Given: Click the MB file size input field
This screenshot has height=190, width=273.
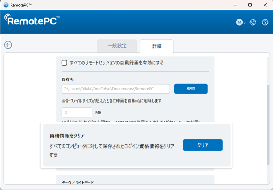Looking at the screenshot, I should pyautogui.click(x=77, y=113).
